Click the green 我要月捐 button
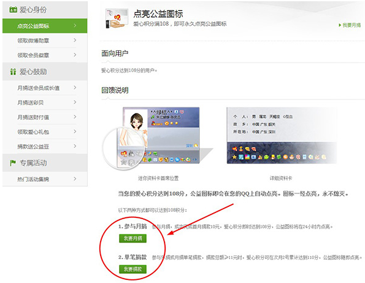The height and width of the screenshot is (283, 365). (x=133, y=238)
